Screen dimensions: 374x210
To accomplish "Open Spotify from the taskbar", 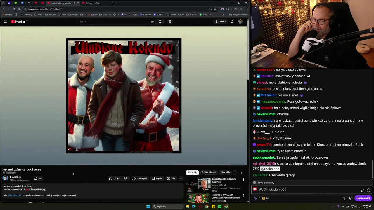I will coord(219,206).
